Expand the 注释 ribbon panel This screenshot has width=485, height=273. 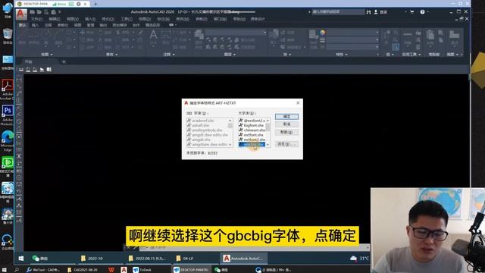coord(169,55)
